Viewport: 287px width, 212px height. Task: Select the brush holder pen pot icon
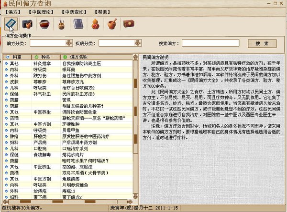click(62, 24)
